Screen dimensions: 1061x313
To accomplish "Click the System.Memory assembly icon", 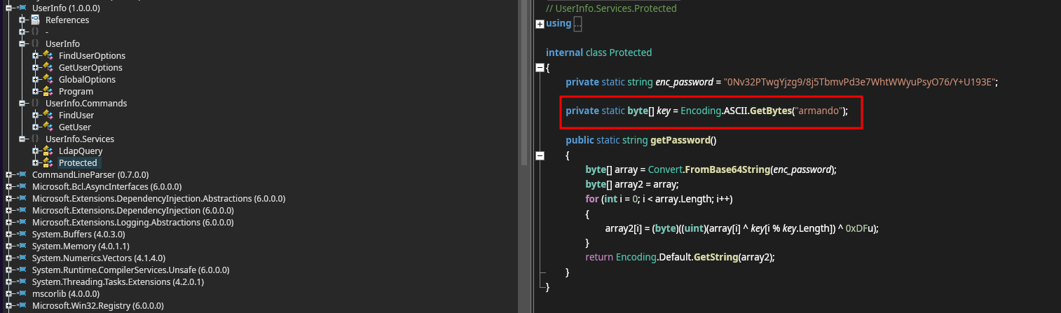I will coord(22,246).
